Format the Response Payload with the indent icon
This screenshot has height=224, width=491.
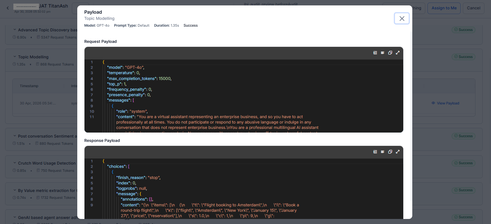375,152
